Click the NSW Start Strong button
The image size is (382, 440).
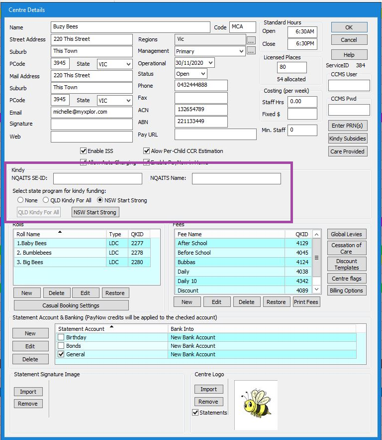[x=95, y=212]
